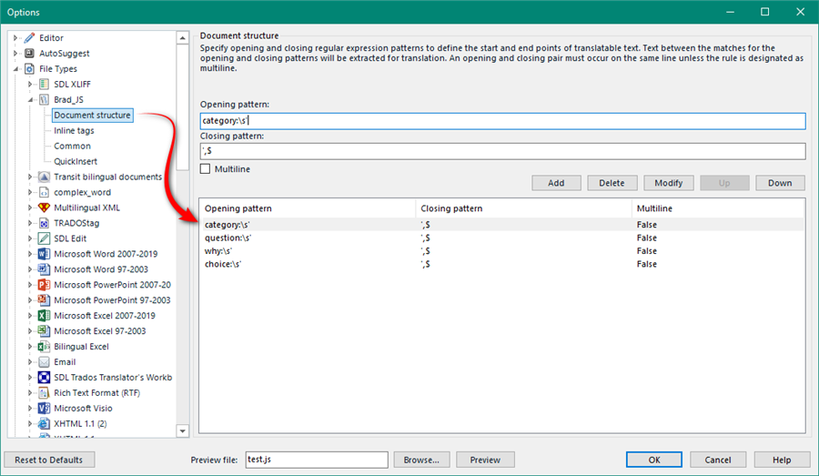Open Help for the Options dialog
819x476 pixels.
(782, 460)
